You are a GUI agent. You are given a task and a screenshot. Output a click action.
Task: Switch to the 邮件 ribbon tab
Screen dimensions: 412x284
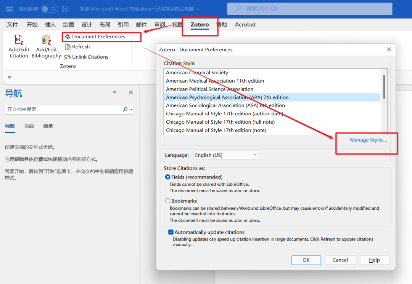pos(142,25)
